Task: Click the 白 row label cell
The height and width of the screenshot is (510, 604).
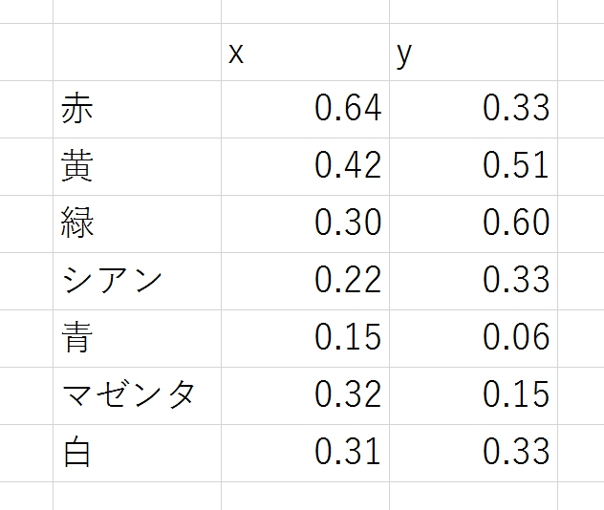Action: pos(137,452)
